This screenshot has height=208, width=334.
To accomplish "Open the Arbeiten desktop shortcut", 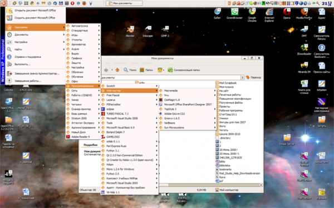I will [322, 86].
